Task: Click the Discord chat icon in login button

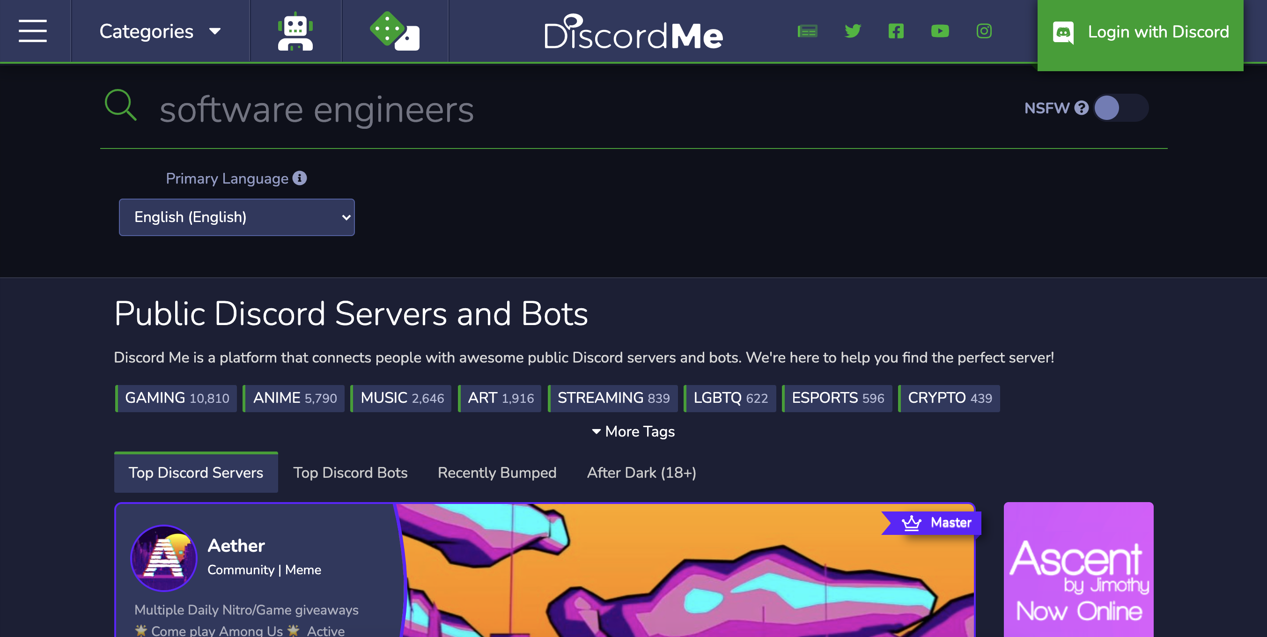Action: point(1063,32)
